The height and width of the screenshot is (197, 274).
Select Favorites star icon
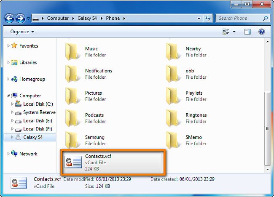[14, 45]
